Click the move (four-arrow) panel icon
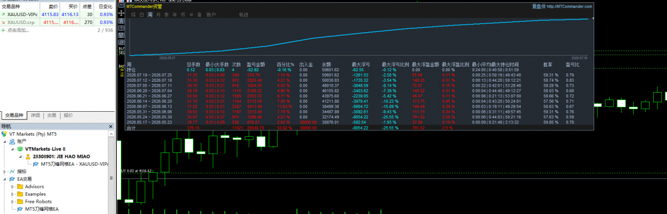The image size is (667, 214). tap(121, 13)
